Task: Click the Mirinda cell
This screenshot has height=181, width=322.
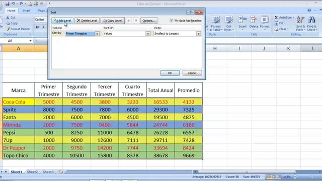Action: tap(19, 125)
